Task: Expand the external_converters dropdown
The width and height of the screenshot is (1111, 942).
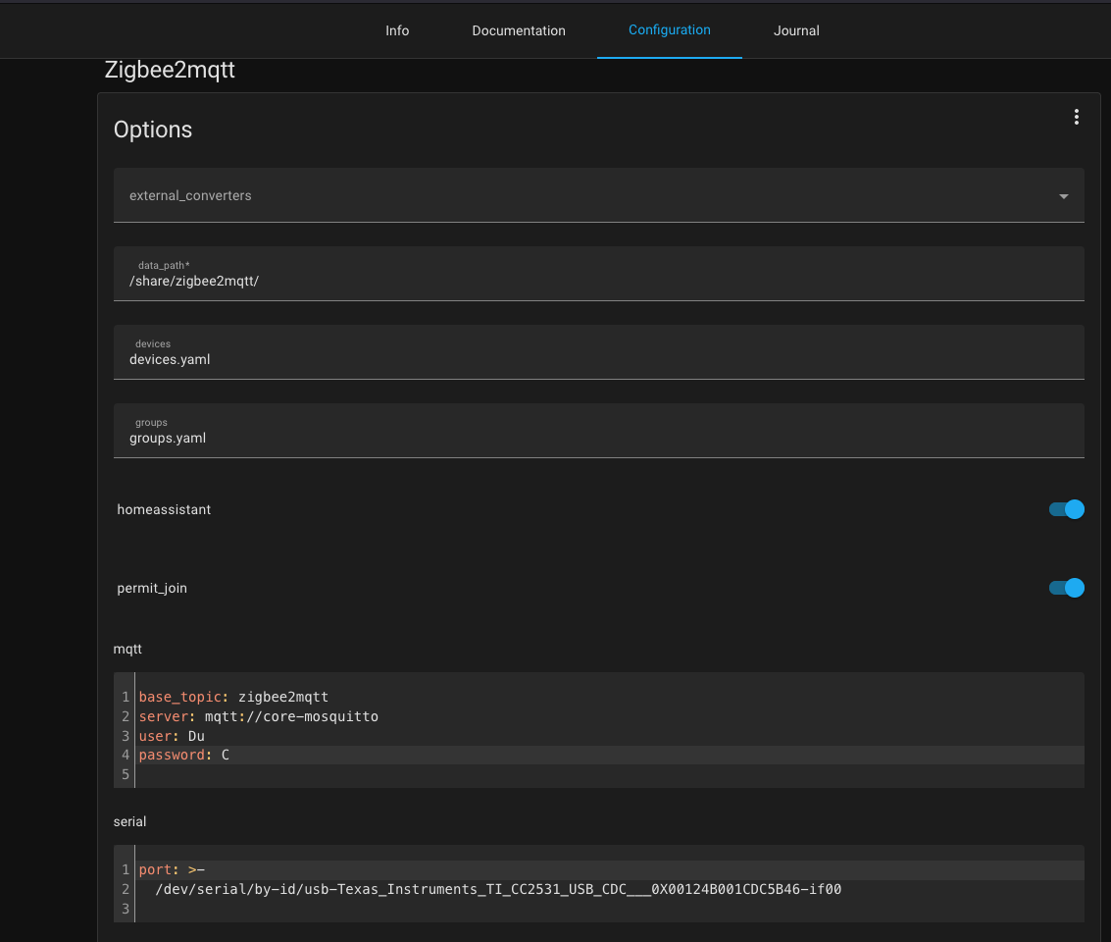Action: click(x=599, y=195)
